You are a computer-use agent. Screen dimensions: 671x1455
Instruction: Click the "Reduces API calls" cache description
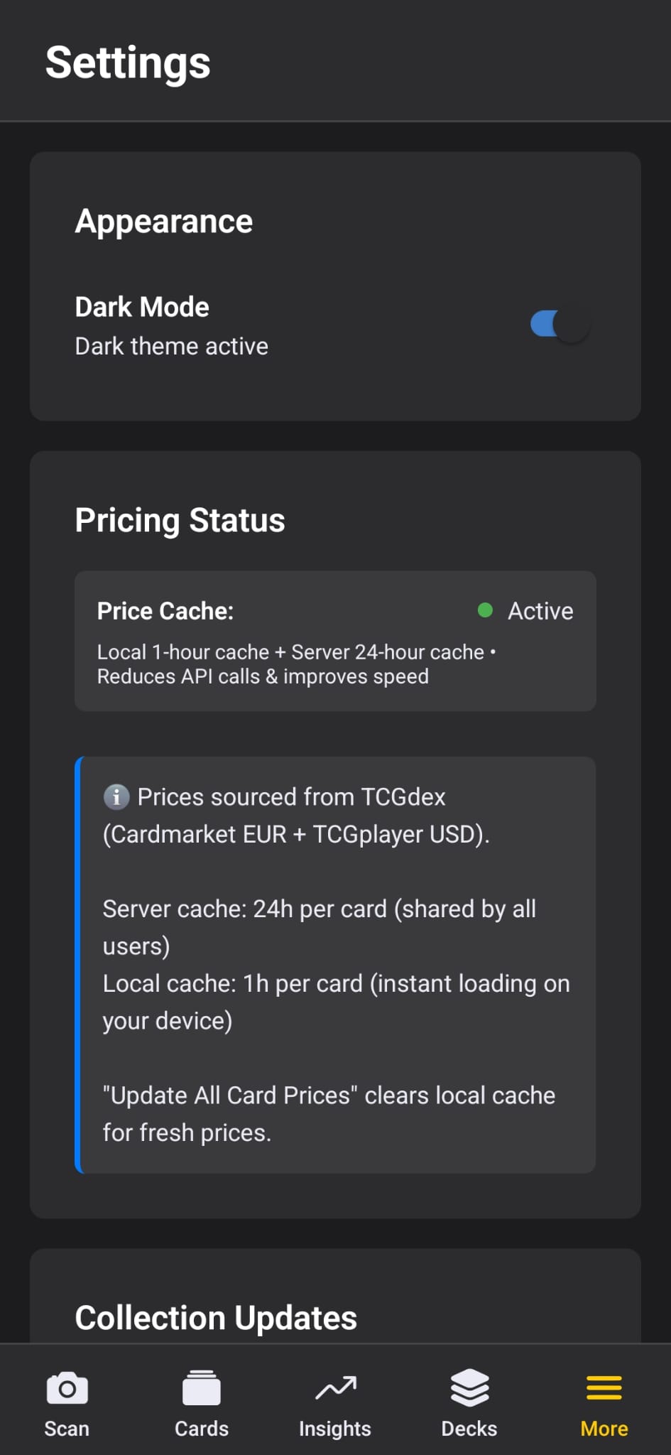pos(263,676)
